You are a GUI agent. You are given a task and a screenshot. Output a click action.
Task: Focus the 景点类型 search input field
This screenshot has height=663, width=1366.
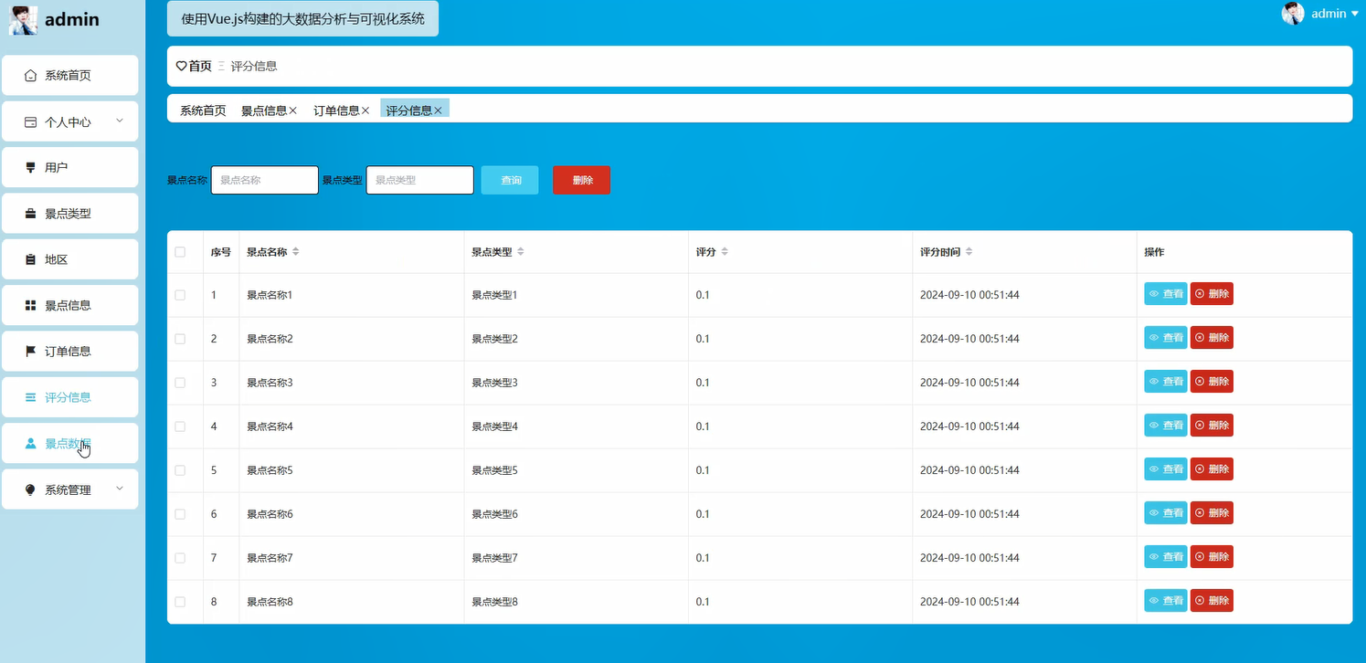[x=420, y=180]
